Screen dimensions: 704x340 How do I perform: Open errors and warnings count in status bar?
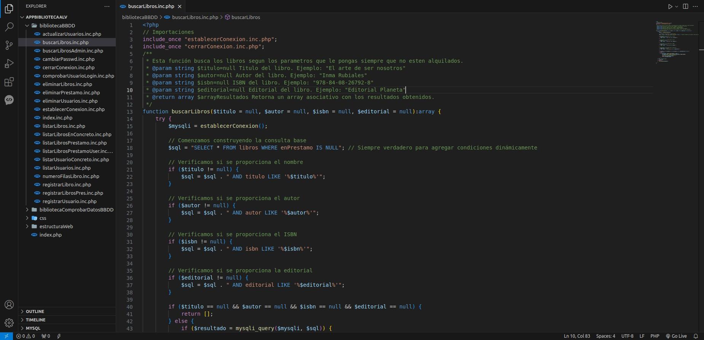[x=25, y=336]
